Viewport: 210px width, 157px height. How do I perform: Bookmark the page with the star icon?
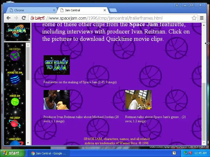194,18
